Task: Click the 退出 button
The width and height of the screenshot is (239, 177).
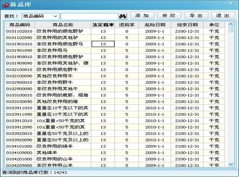Action: tap(223, 16)
